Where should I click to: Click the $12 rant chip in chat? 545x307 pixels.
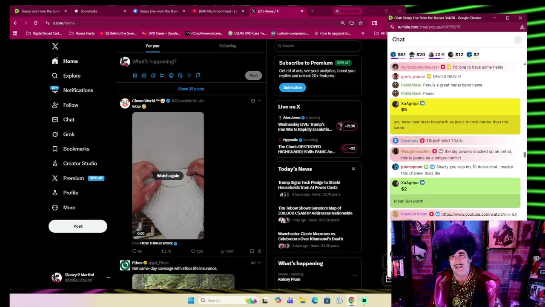pos(456,55)
